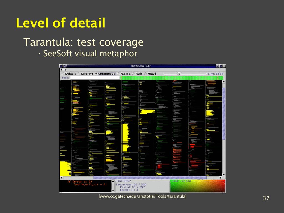
Task: Select the Fails radio button
Action: (x=133, y=74)
